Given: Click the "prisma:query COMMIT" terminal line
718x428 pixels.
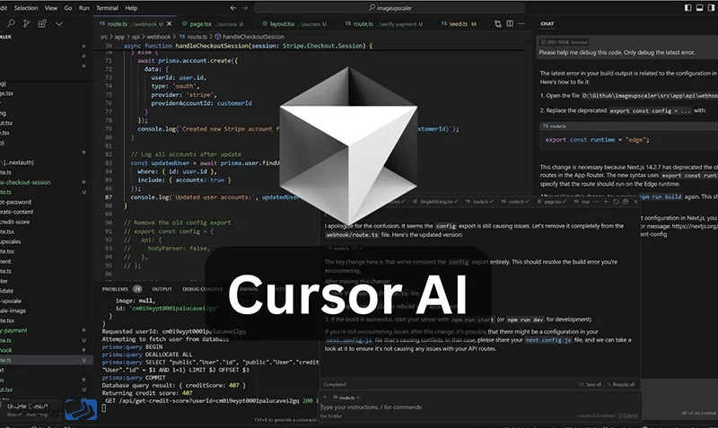Looking at the screenshot, I should click(x=133, y=378).
